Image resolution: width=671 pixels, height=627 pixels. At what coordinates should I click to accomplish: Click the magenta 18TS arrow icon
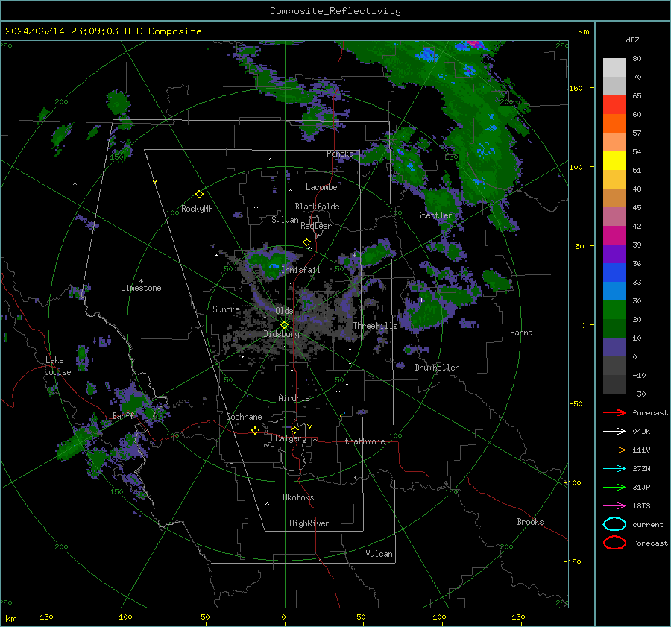point(614,506)
